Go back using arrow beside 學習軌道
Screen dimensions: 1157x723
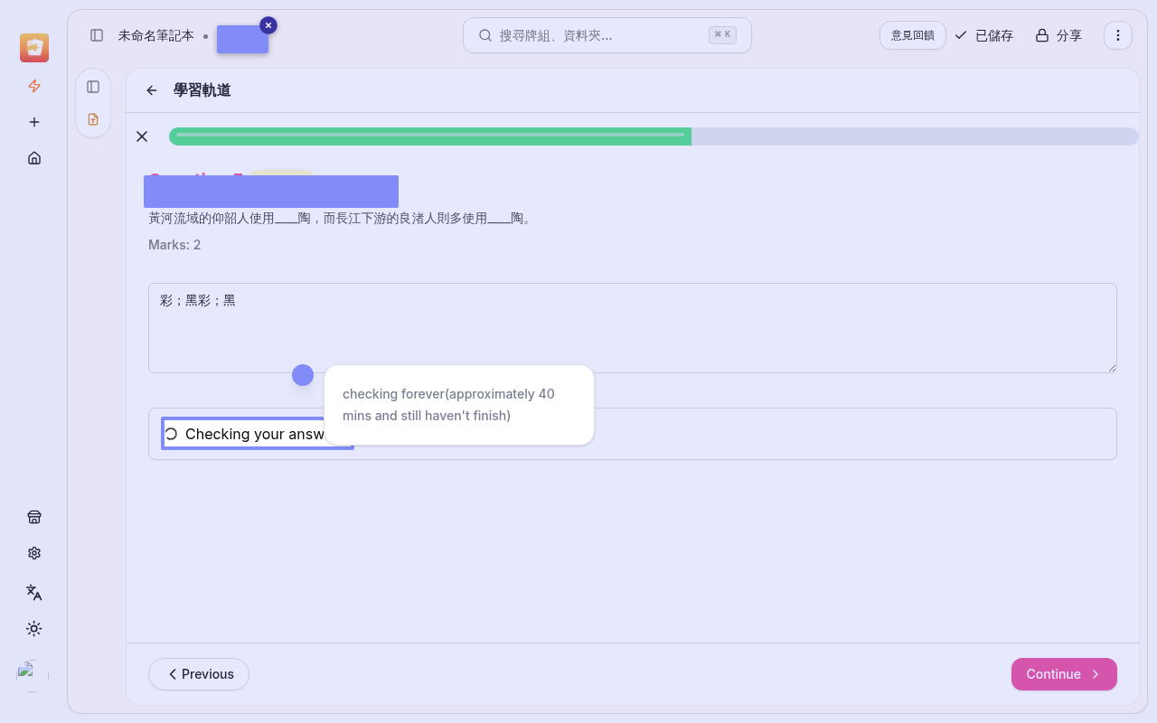pos(152,90)
